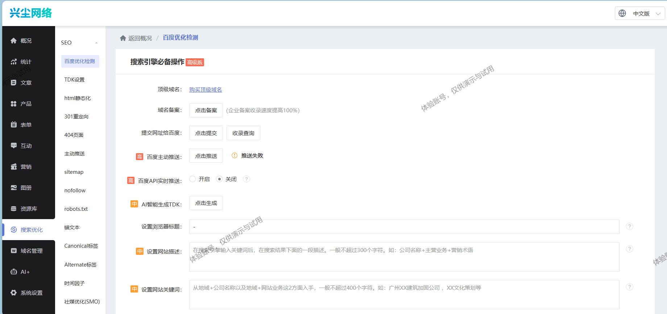Image resolution: width=667 pixels, height=314 pixels.
Task: Click the 文章 document icon
Action: [x=14, y=83]
